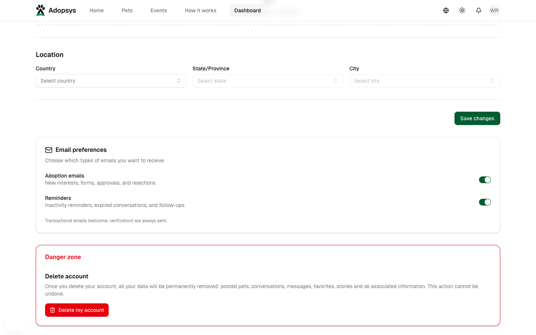Disable the Adoption emails toggle
The image size is (536, 335).
click(x=485, y=179)
